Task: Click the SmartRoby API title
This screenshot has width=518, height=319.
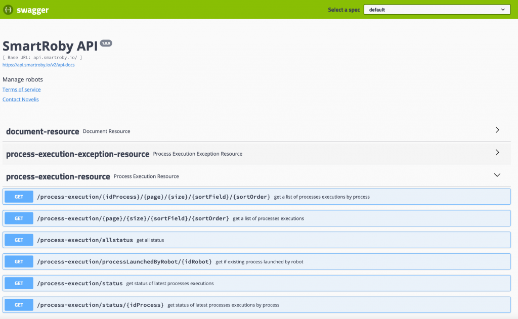Action: [50, 46]
